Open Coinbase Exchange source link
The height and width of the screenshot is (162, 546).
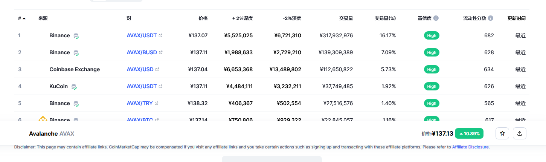coord(75,69)
